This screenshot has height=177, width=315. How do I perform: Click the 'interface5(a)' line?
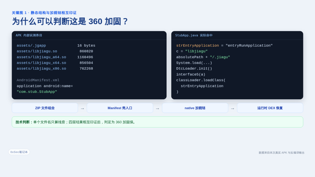click(191, 74)
